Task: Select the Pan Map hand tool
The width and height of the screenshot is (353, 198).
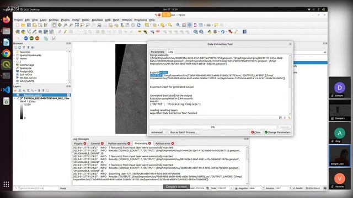Action: (54, 25)
